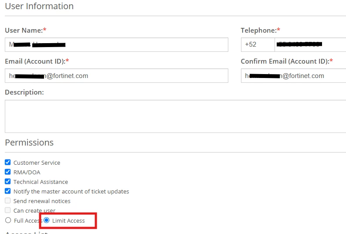Uncheck Notify the master account checkbox
The height and width of the screenshot is (234, 346).
coord(8,191)
